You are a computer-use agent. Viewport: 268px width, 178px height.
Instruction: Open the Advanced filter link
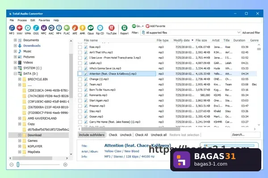[251, 32]
